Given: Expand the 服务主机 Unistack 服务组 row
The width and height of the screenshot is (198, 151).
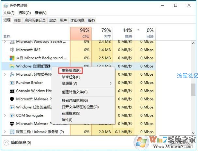Looking at the screenshot, I should (x=5, y=132).
